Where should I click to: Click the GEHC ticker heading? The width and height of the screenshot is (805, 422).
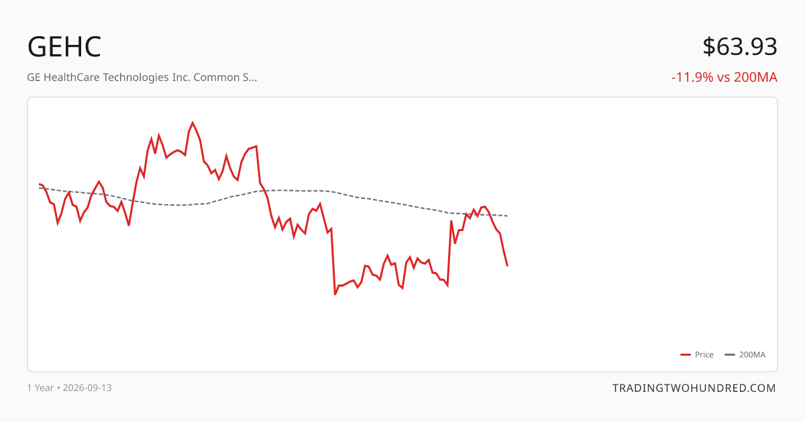(x=64, y=47)
